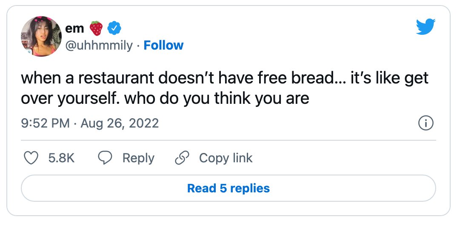Open the @uhhmmily handle link
Viewport: 457px width, 225px height.
99,46
